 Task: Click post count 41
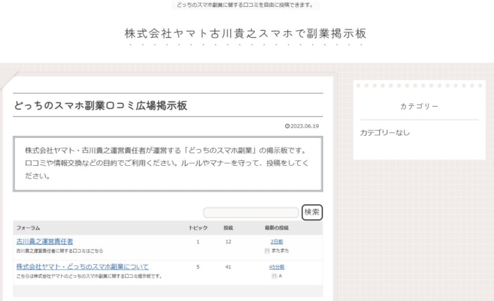click(x=228, y=267)
